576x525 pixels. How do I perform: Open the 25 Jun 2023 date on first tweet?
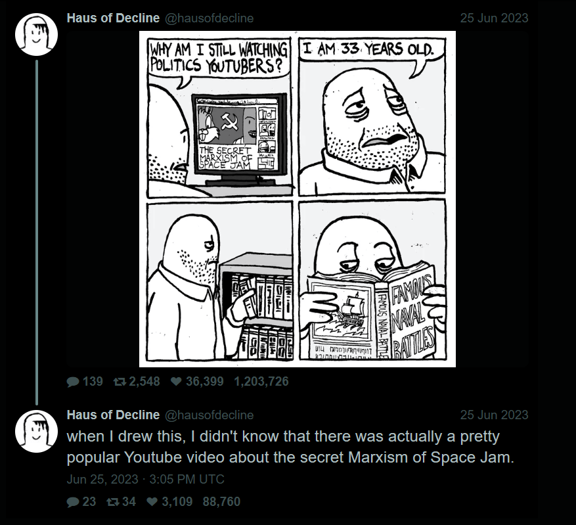pyautogui.click(x=494, y=18)
